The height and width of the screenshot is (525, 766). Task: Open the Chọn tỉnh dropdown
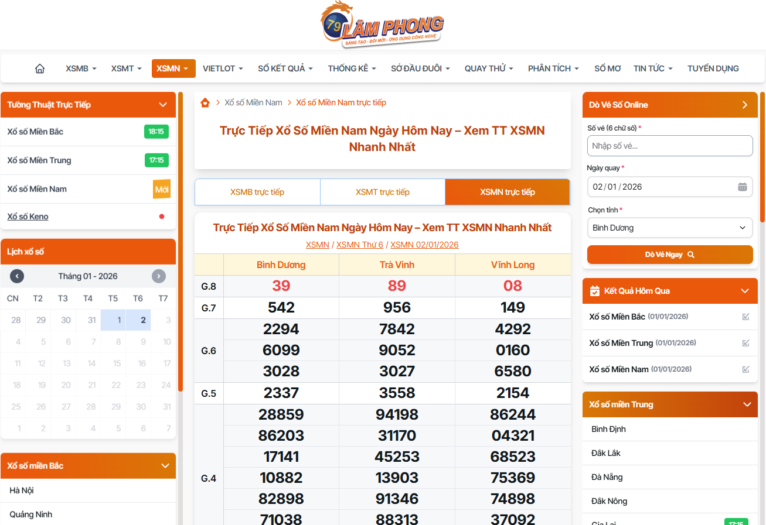[669, 228]
